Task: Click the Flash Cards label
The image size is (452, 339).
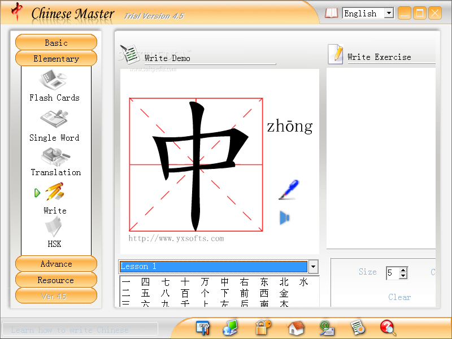Action: [54, 98]
